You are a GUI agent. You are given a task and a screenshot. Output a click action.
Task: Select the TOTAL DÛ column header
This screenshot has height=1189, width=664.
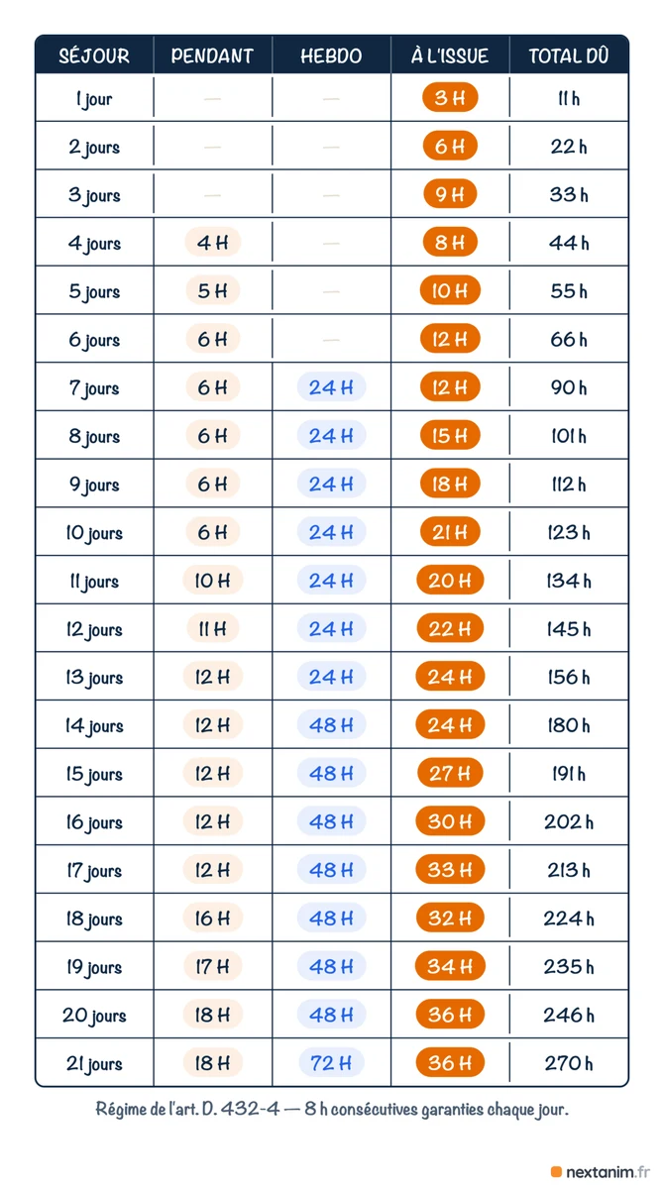569,55
